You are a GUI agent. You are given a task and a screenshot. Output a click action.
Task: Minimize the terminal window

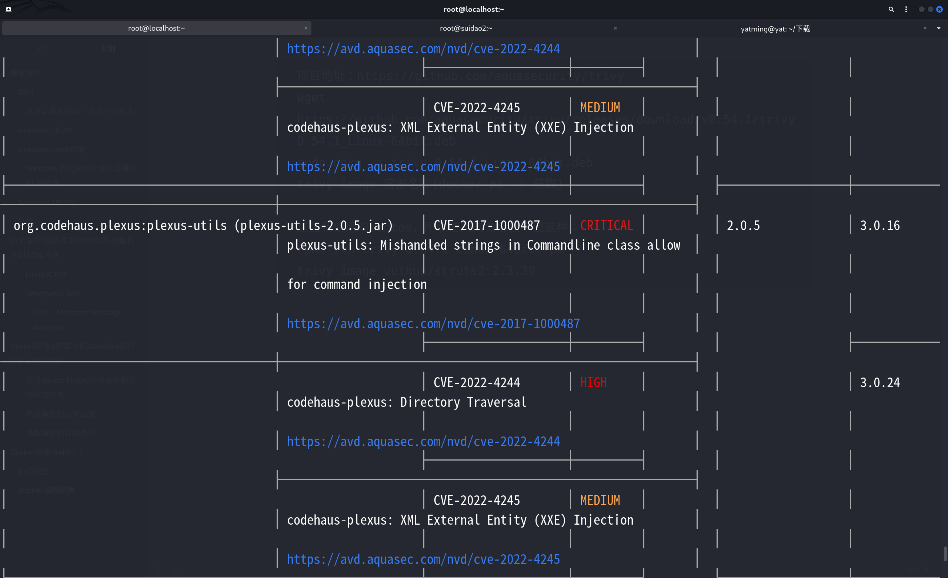click(921, 9)
